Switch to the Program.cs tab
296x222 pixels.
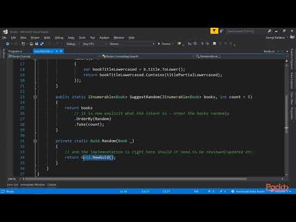pos(15,51)
